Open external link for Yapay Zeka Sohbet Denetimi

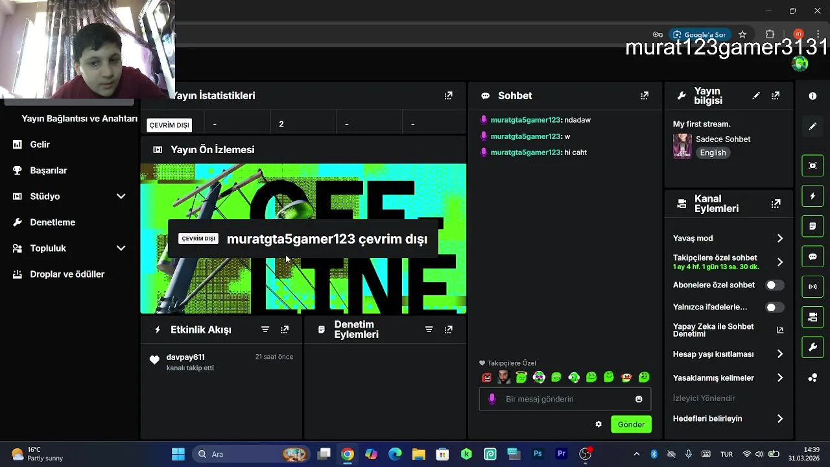click(780, 330)
